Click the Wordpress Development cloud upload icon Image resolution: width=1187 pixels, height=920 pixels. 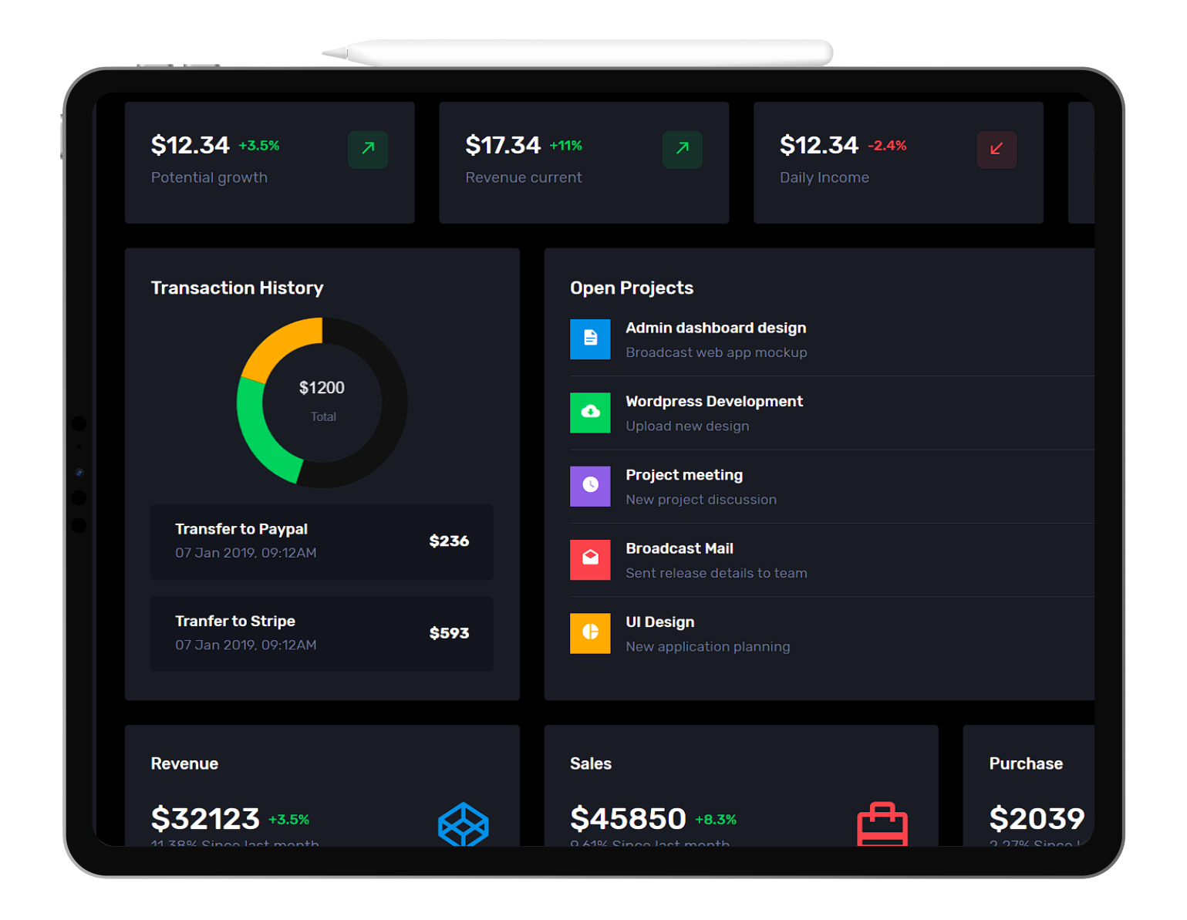[590, 413]
